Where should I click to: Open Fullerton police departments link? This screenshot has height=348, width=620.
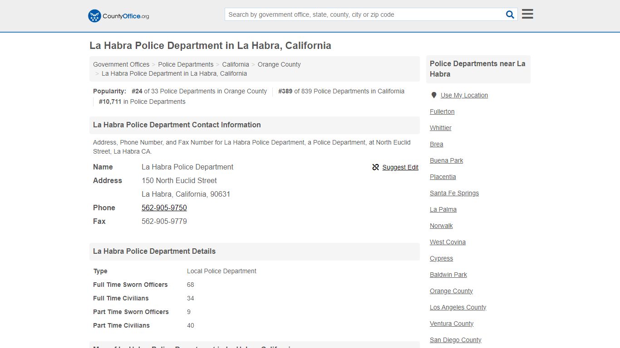pyautogui.click(x=442, y=111)
